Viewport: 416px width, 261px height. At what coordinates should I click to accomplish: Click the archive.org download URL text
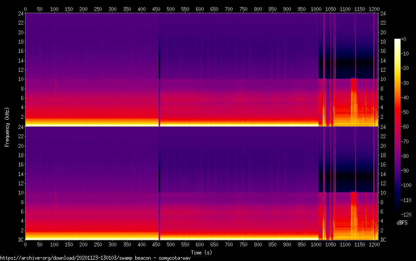point(95,258)
